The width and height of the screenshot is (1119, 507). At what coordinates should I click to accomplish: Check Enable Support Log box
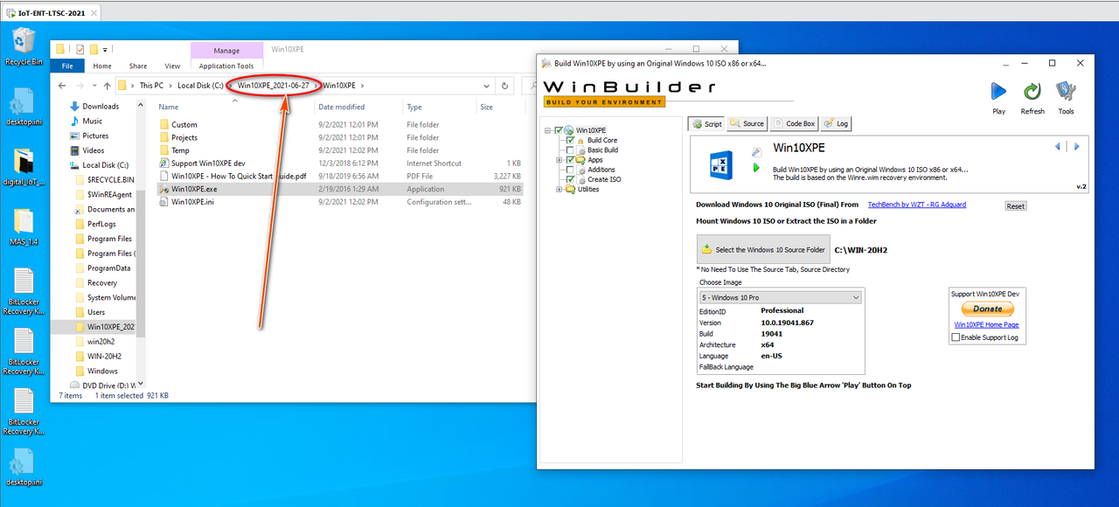pyautogui.click(x=956, y=337)
